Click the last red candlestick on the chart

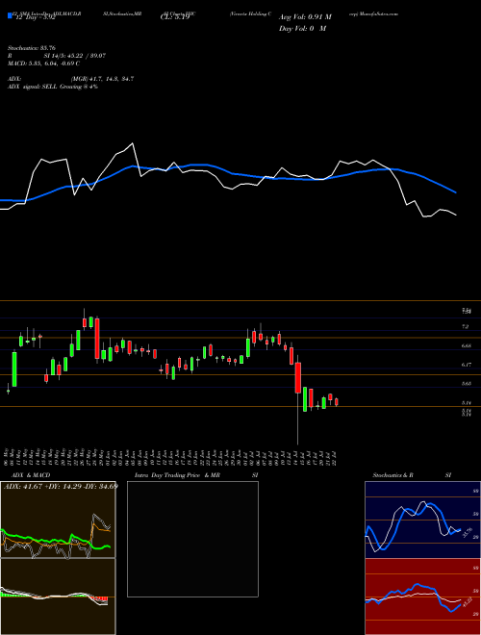pyautogui.click(x=337, y=402)
